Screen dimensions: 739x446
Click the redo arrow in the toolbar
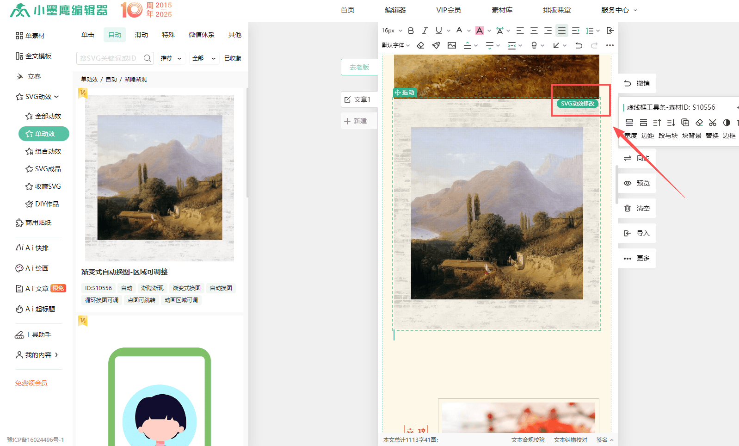tap(594, 45)
